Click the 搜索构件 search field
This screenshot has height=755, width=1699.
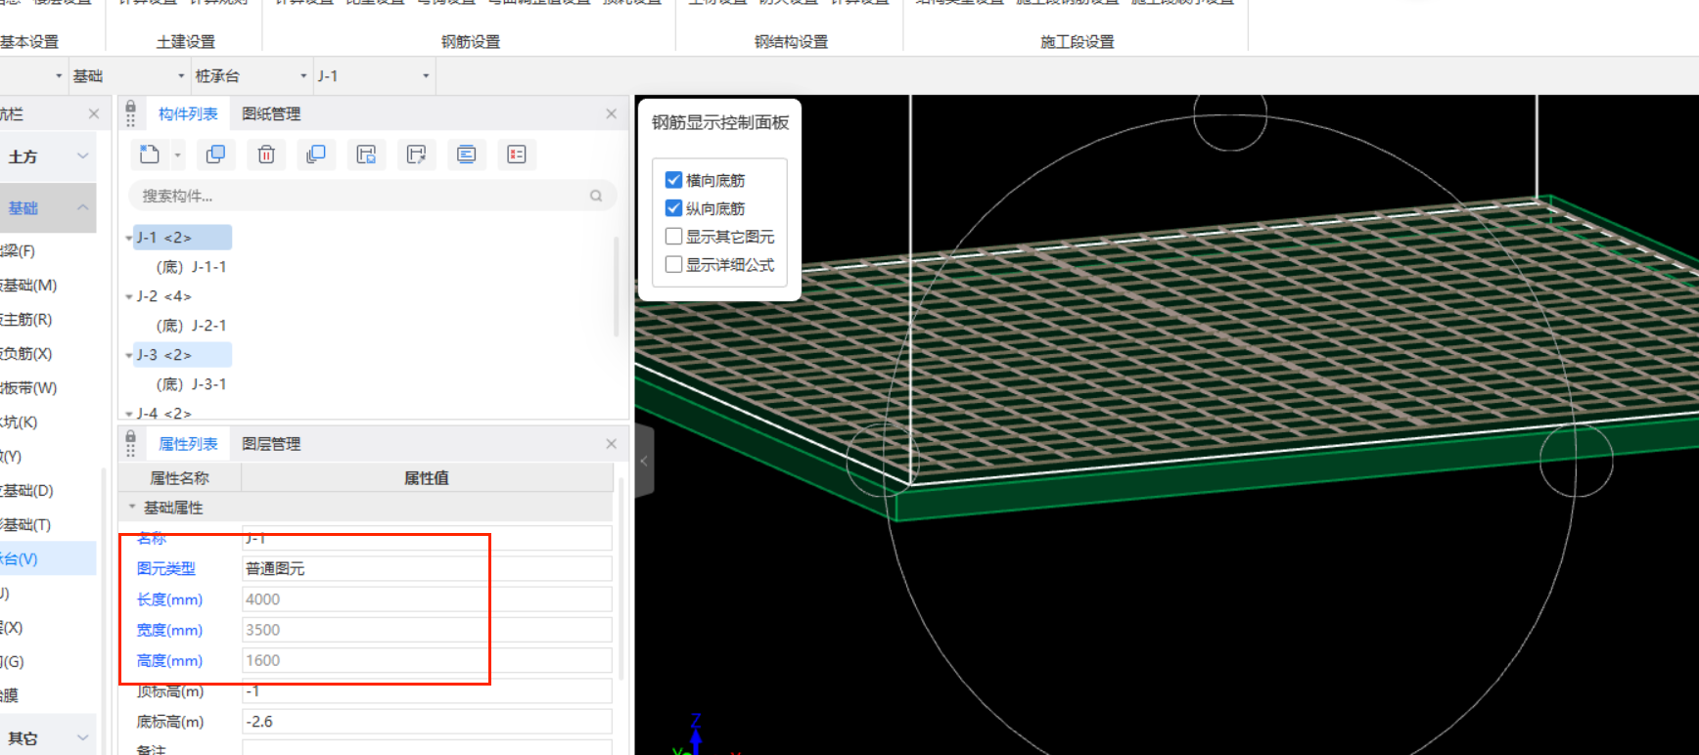(373, 196)
